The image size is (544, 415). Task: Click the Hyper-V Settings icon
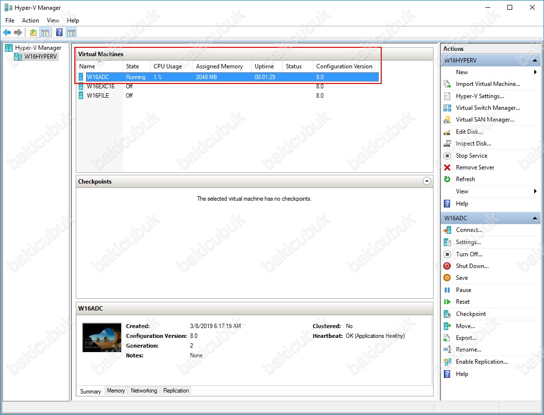coord(447,96)
